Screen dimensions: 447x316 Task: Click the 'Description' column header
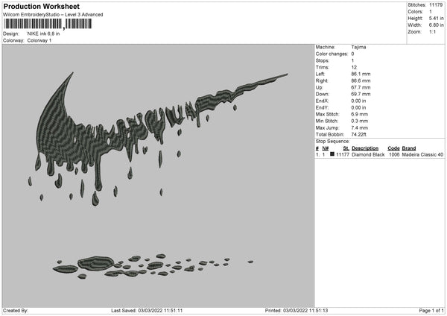click(x=365, y=148)
